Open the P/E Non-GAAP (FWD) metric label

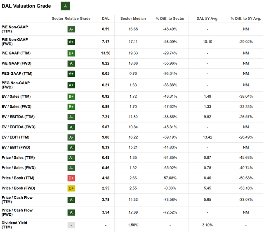(x=15, y=42)
